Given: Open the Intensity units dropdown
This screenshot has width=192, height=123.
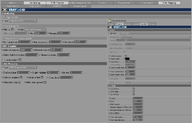Looking at the screenshot, I should pos(155,37).
